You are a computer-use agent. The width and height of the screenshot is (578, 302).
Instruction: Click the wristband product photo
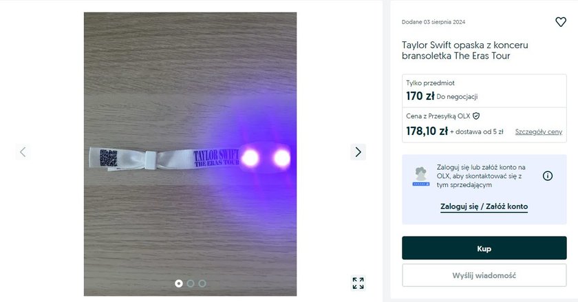point(190,154)
